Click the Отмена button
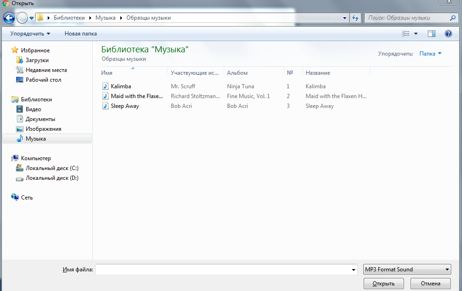The width and height of the screenshot is (462, 291). 431,284
